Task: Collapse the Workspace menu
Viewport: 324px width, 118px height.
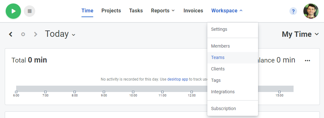Action: point(227,11)
